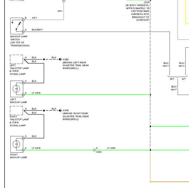Select the 'J224' splice label
189x188 pixels.
tap(146, 2)
